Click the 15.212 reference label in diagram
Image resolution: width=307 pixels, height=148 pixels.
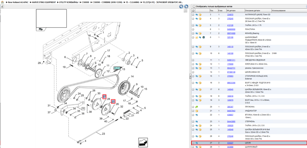(117, 68)
